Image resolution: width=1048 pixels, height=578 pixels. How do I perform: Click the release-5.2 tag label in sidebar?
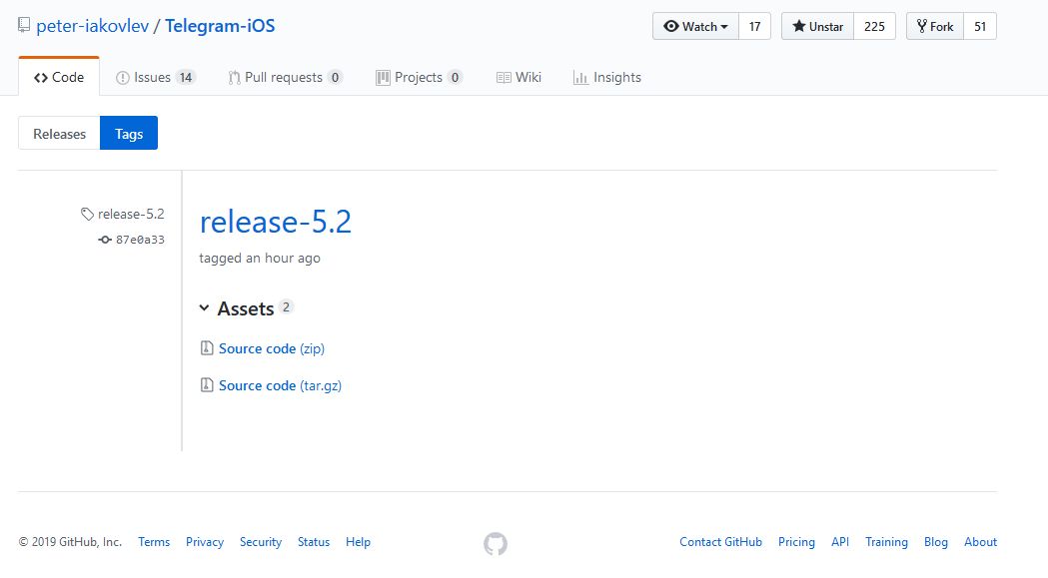[x=131, y=214]
